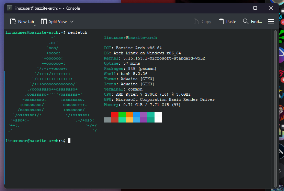The width and height of the screenshot is (284, 191).
Task: Expand the Split View chevron menu
Action: pos(72,22)
